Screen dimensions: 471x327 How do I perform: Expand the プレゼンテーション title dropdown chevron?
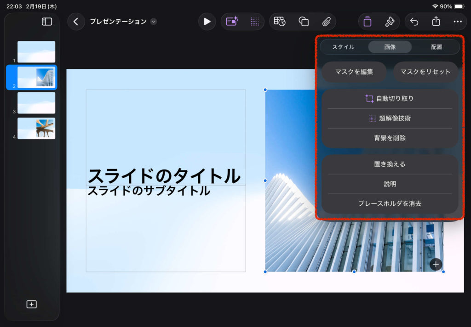coord(154,22)
